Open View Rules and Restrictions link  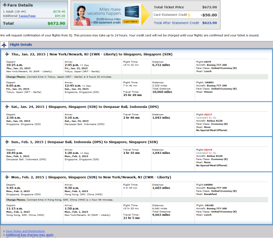tap(25, 231)
